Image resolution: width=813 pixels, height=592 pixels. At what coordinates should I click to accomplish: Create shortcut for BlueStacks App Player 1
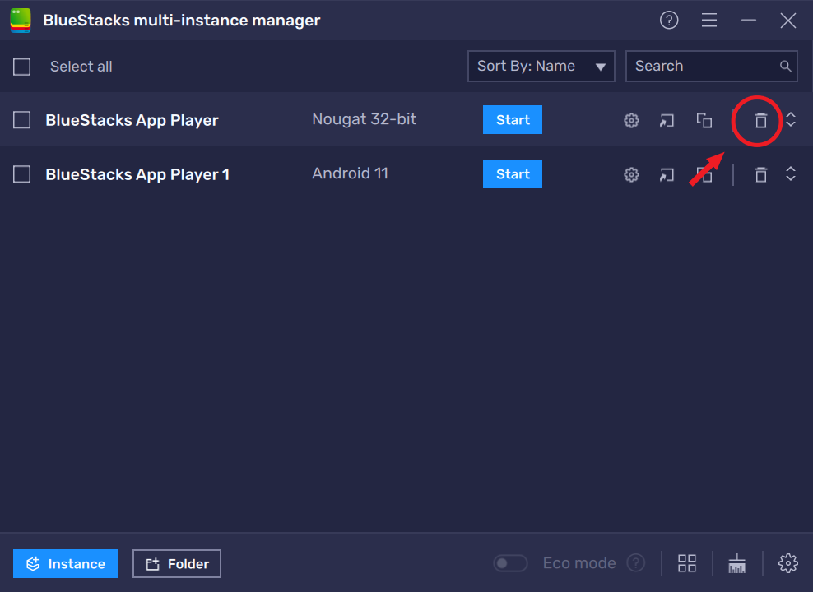coord(667,174)
